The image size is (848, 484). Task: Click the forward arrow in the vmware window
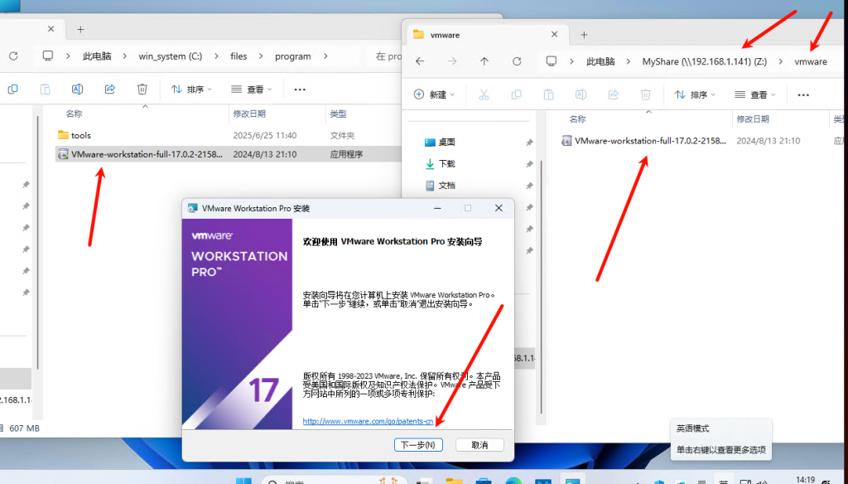pyautogui.click(x=452, y=61)
